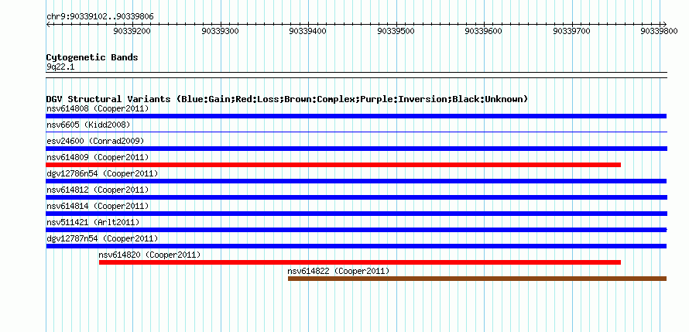Viewport: 689px width, 332px height.
Task: Select the nsv614812 blue gain bar
Action: click(356, 197)
